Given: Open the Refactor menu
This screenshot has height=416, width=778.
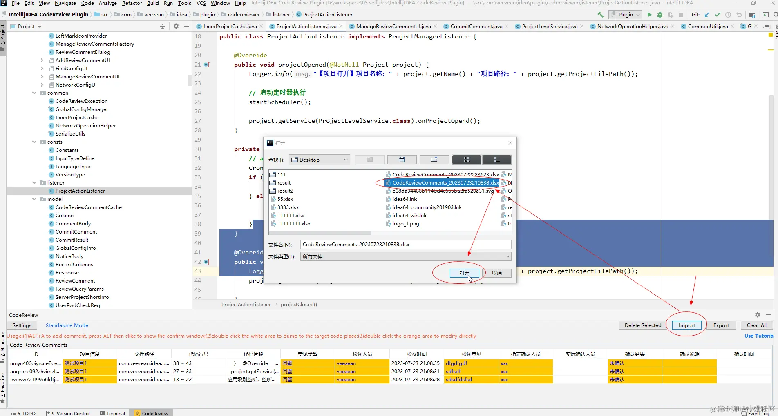Looking at the screenshot, I should click(132, 3).
